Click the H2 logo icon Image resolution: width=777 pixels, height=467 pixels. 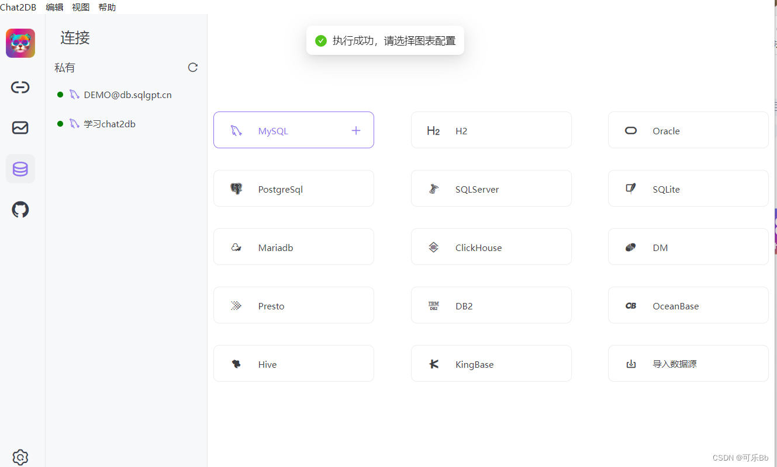tap(433, 131)
